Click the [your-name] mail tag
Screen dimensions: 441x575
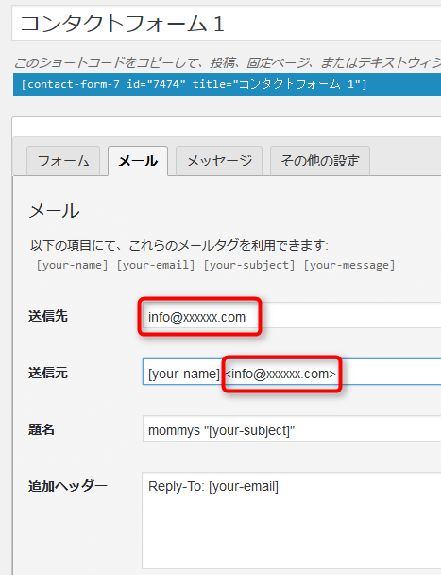(72, 265)
